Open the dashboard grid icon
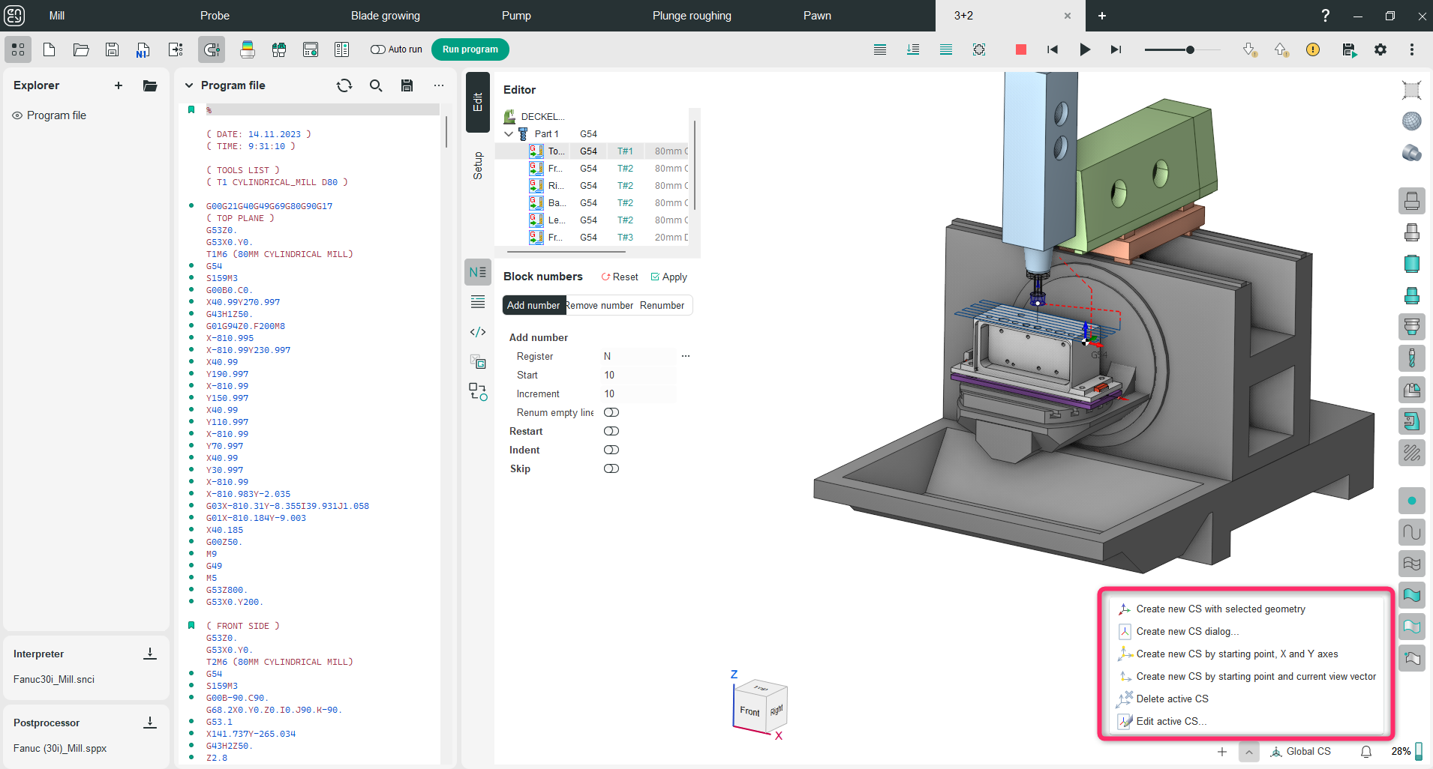This screenshot has width=1433, height=769. [18, 49]
